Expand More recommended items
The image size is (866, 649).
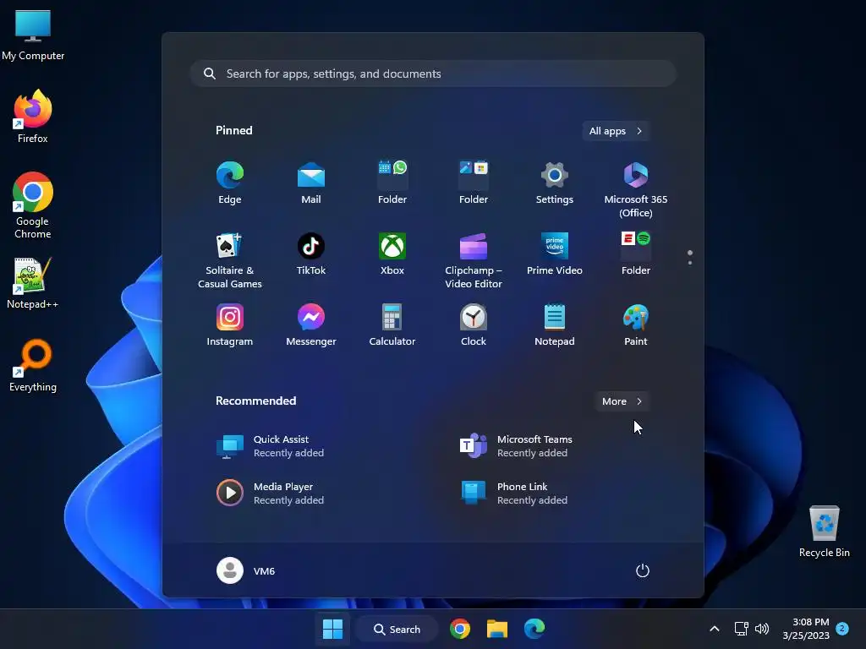pyautogui.click(x=622, y=401)
